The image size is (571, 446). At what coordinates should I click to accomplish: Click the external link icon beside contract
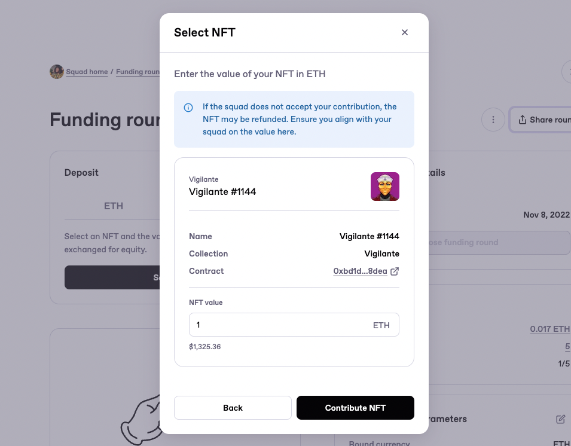click(395, 271)
